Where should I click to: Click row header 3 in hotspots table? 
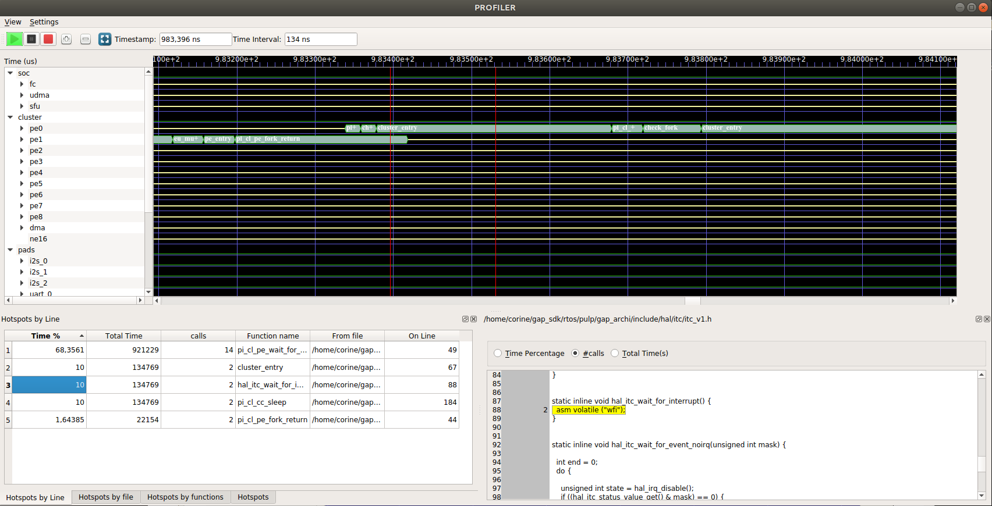click(x=8, y=384)
